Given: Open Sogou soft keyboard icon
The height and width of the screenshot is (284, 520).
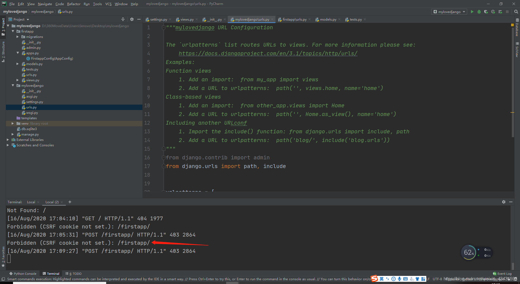Looking at the screenshot, I should 405,279.
